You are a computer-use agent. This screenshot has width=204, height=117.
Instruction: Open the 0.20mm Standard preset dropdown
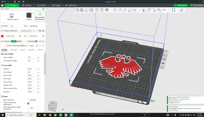(20, 46)
